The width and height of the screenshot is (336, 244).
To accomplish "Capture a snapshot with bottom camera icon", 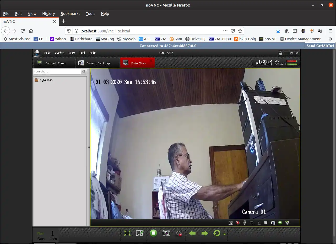I will pos(166,233).
